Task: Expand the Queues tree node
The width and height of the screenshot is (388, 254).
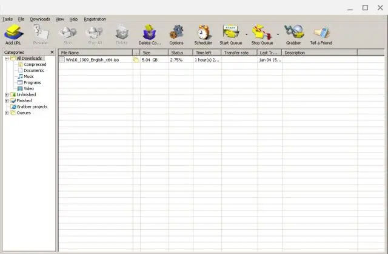Action: 7,112
